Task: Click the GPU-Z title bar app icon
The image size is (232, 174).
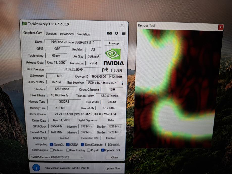Action: 24,24
